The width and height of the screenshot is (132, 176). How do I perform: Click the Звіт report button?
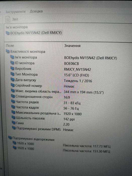[12, 19]
